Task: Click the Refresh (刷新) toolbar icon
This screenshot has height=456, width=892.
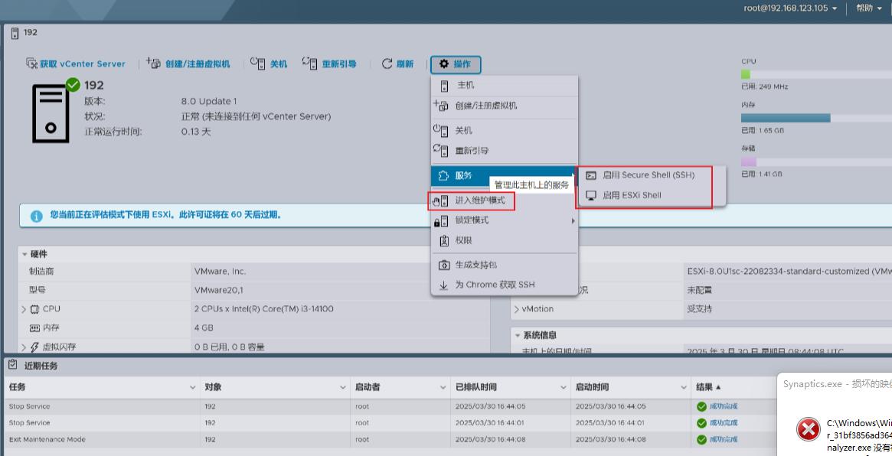Action: (x=387, y=64)
